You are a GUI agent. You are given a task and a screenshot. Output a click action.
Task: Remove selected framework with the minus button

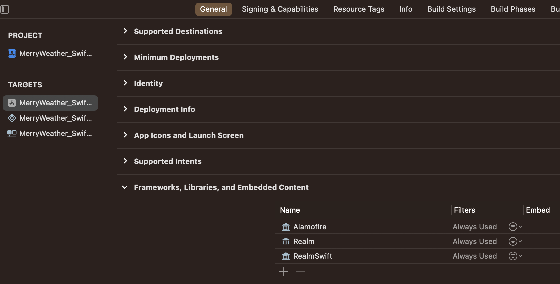(300, 272)
